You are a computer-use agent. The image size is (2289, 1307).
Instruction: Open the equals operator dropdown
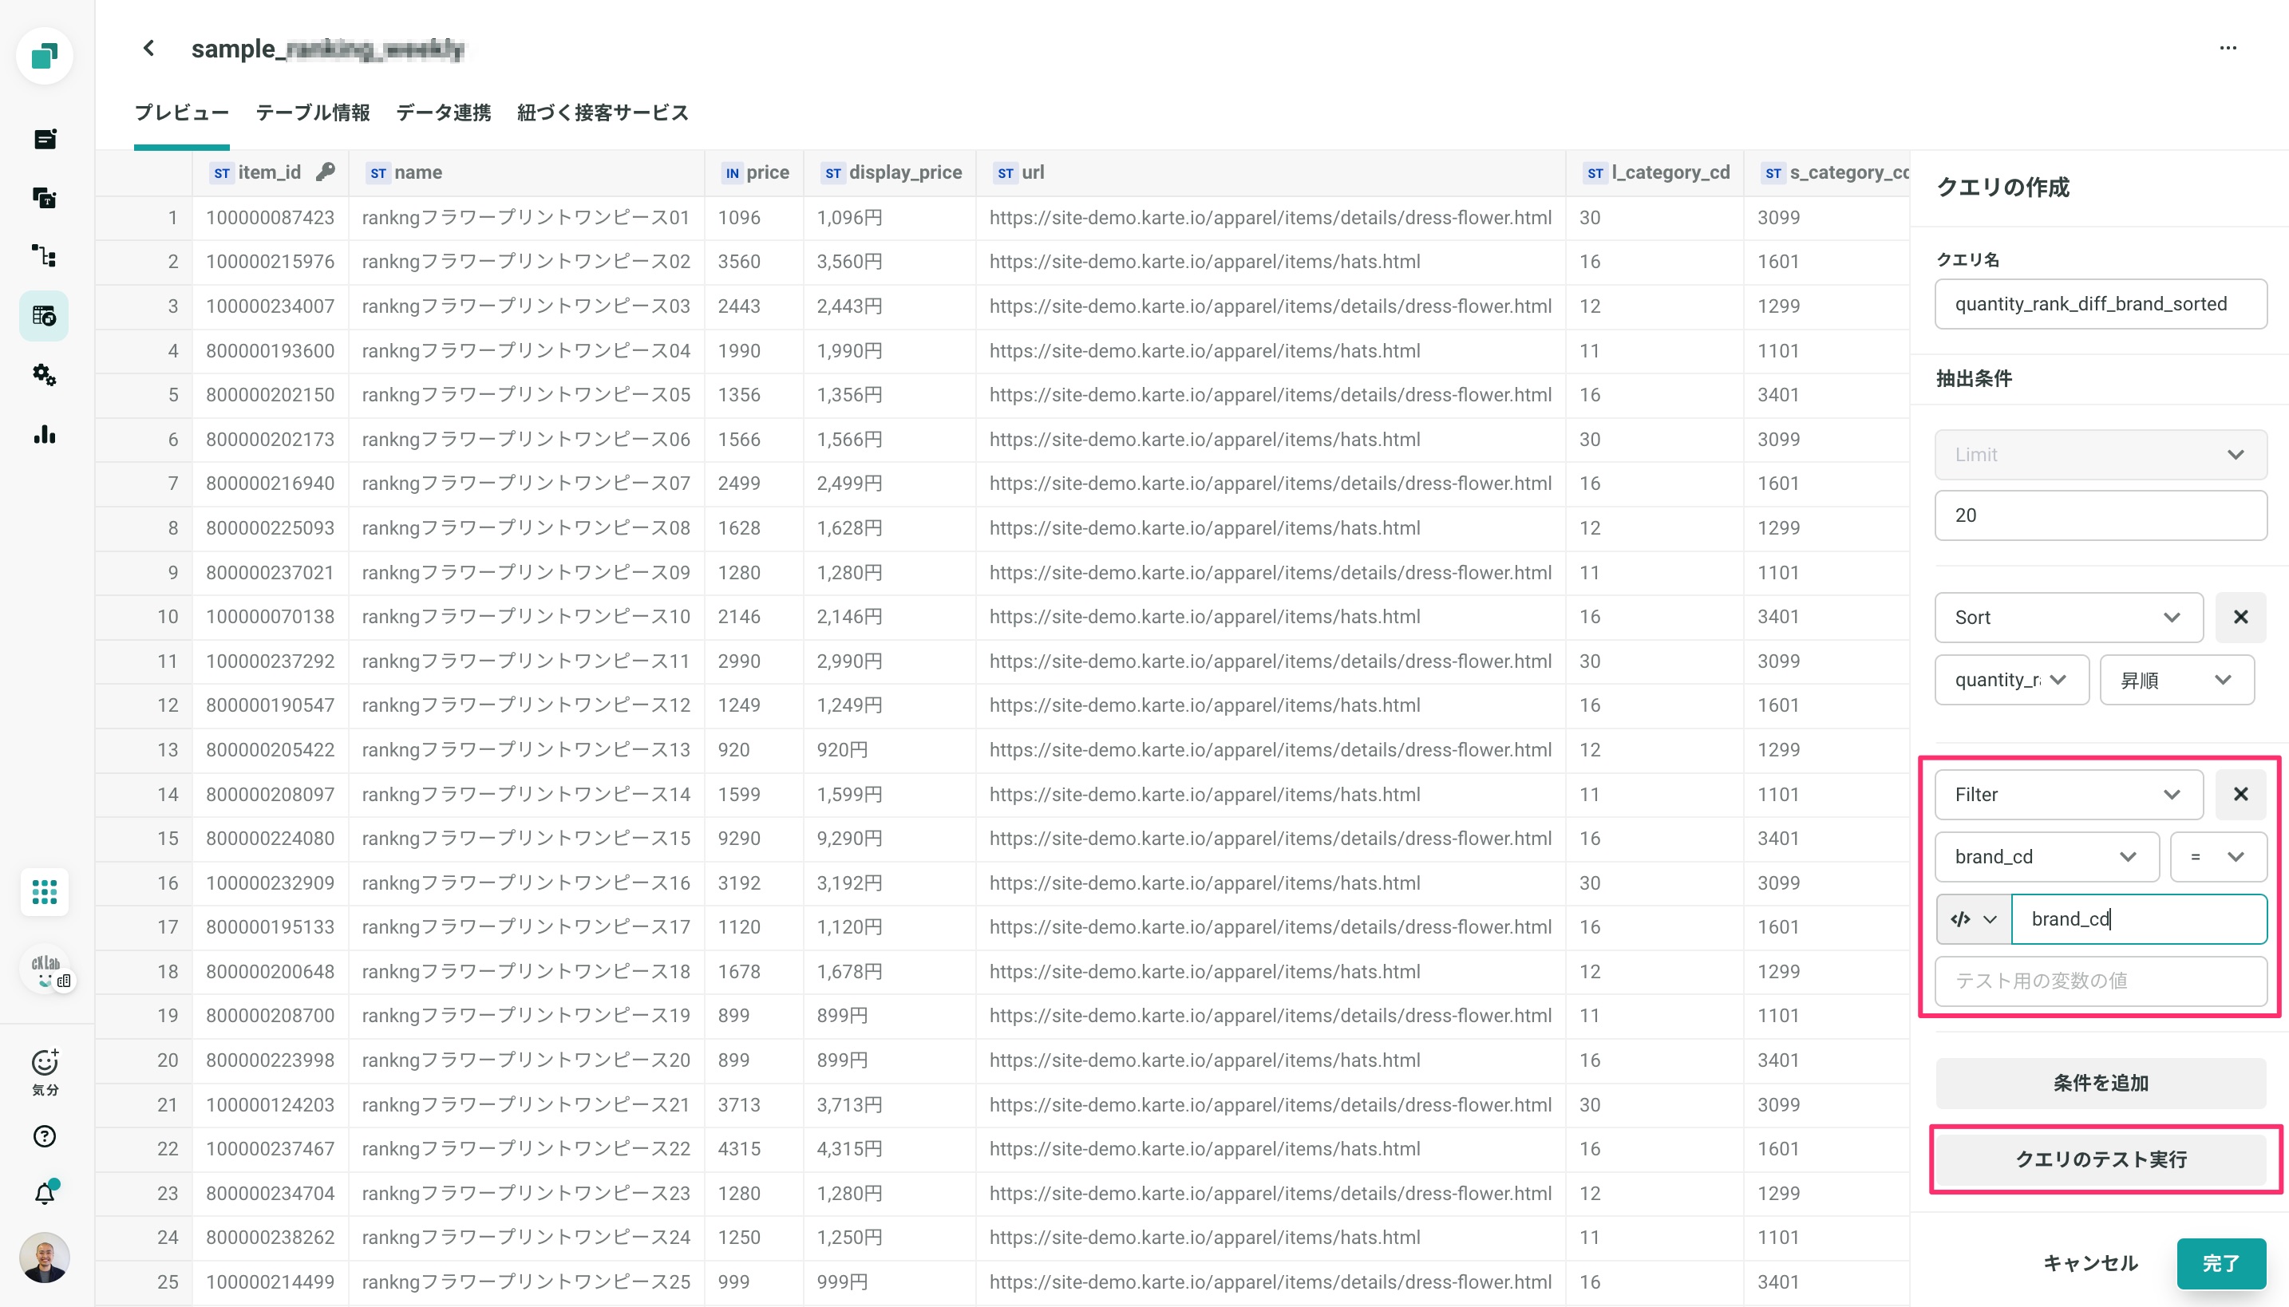click(x=2216, y=857)
